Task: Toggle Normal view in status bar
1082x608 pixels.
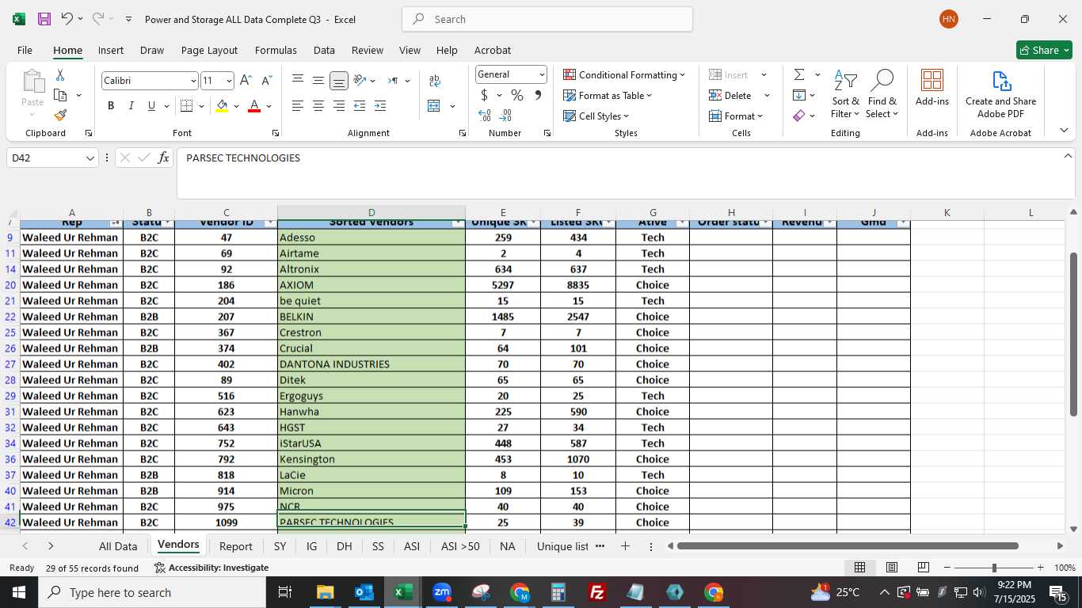Action: pyautogui.click(x=859, y=568)
